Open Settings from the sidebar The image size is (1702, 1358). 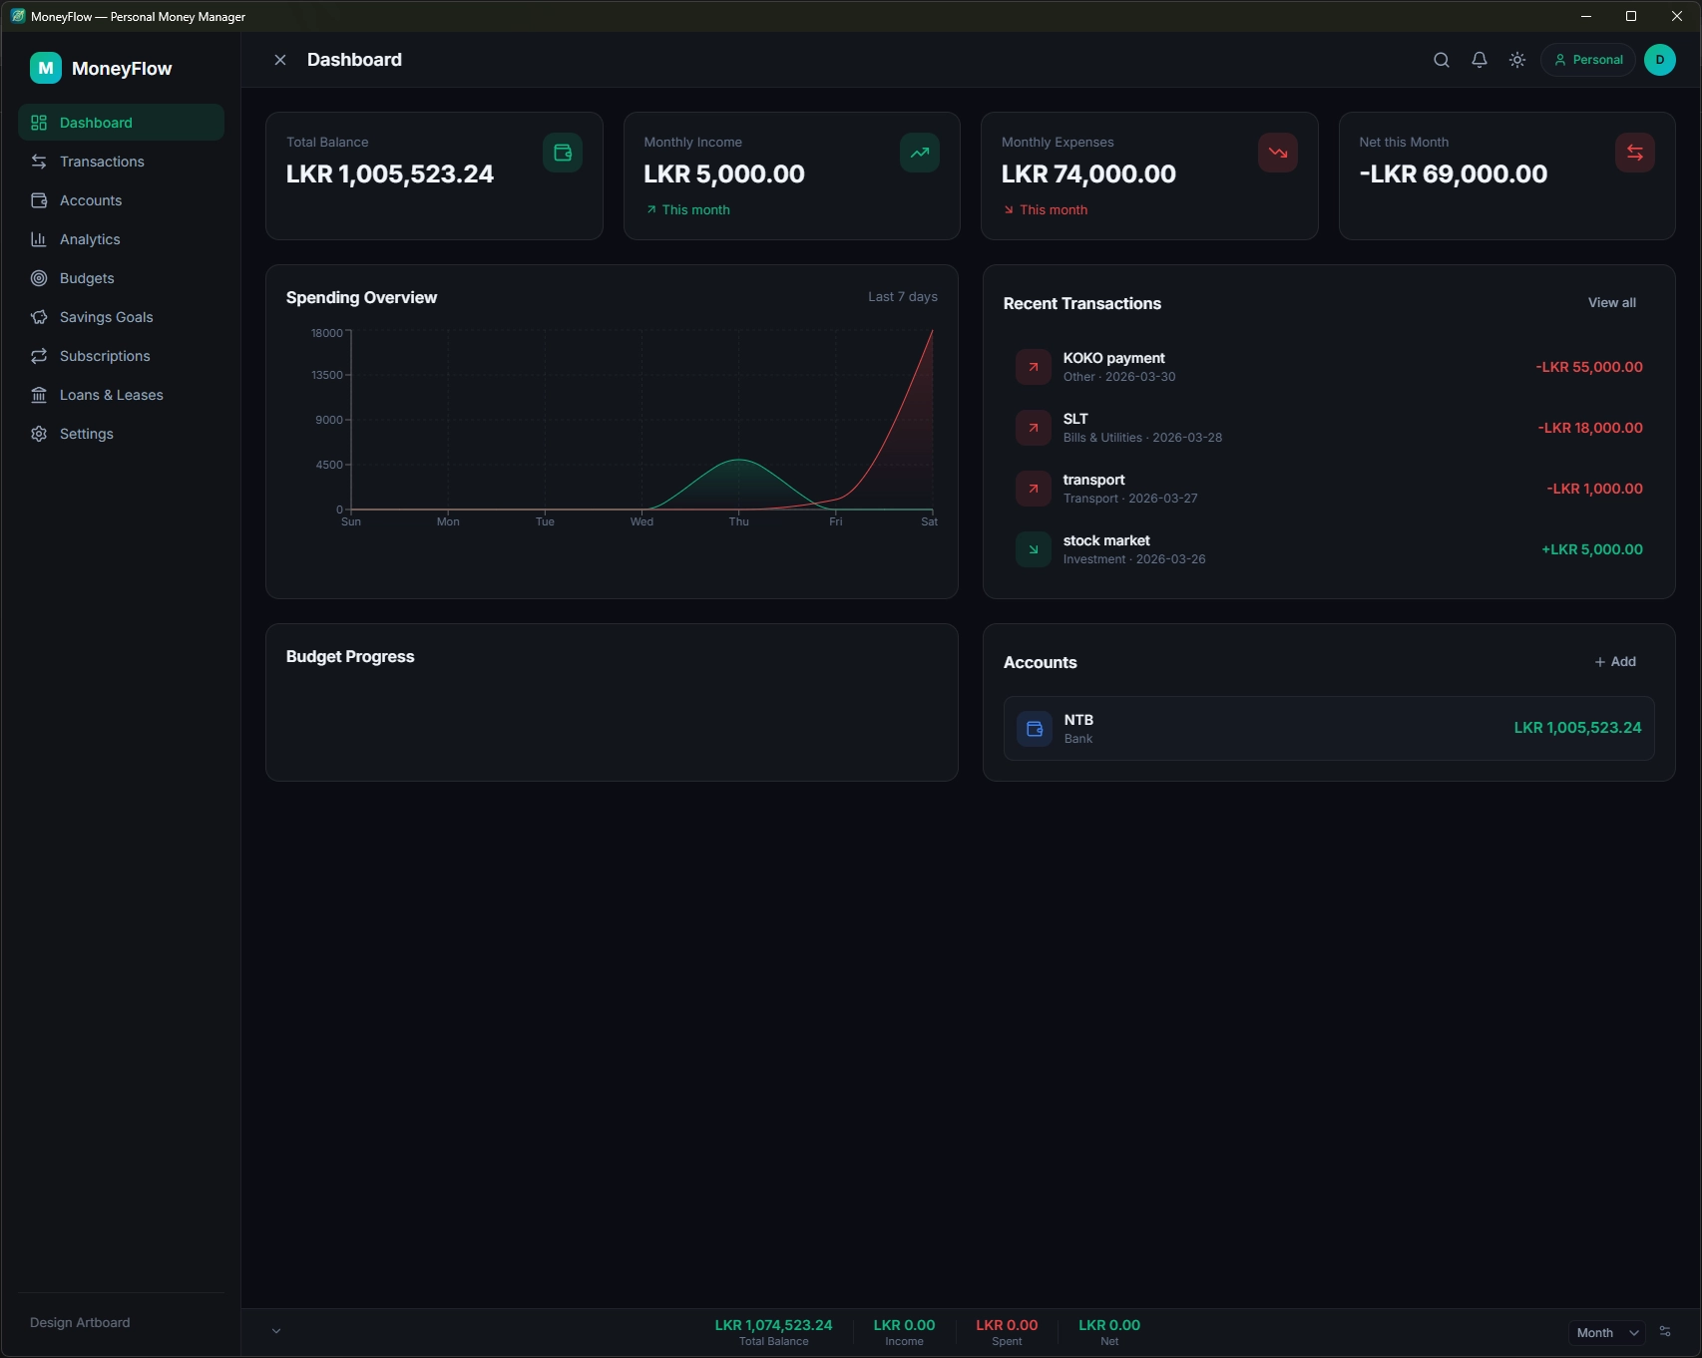click(x=86, y=433)
